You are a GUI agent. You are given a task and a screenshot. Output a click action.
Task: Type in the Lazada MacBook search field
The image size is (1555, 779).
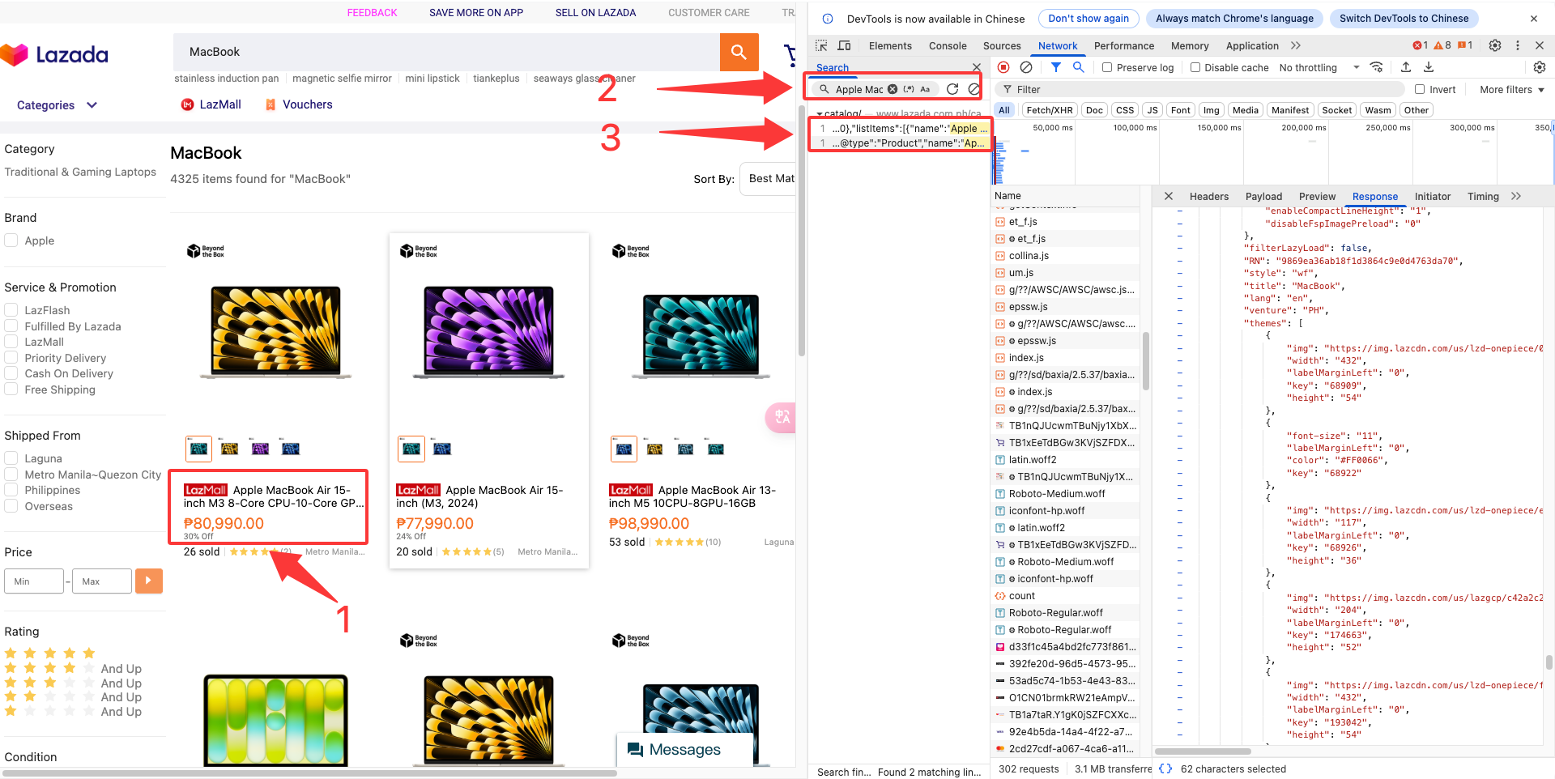pos(446,52)
